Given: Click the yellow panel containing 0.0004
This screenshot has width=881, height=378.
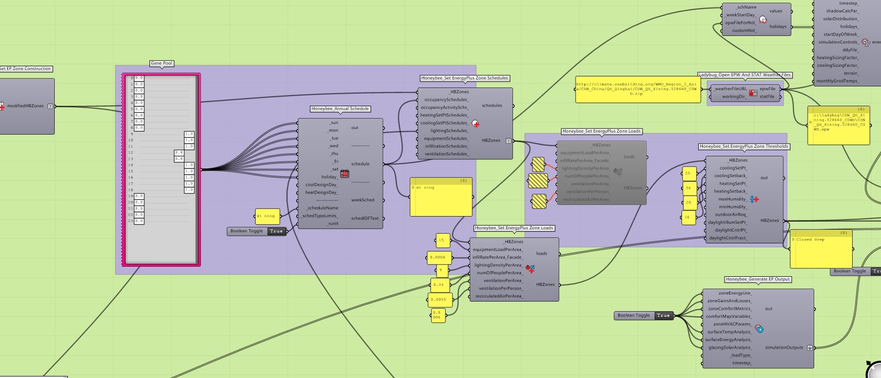Looking at the screenshot, I should coord(437,258).
